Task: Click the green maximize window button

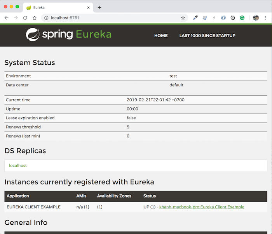Action: tap(17, 7)
